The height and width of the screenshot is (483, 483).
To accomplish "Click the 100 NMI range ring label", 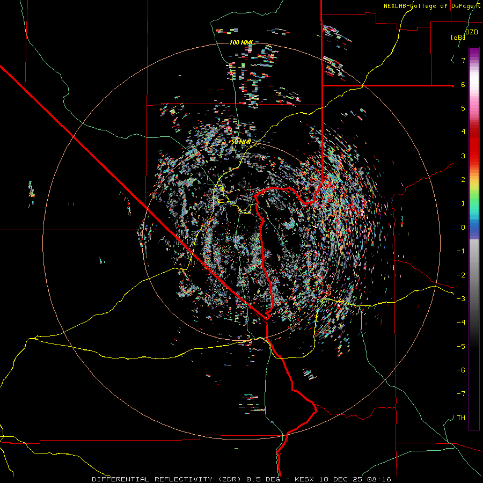I will (x=242, y=42).
